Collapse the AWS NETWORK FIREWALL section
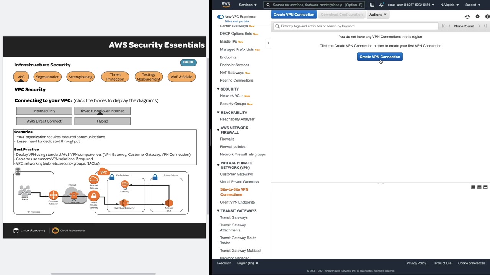 click(x=218, y=130)
